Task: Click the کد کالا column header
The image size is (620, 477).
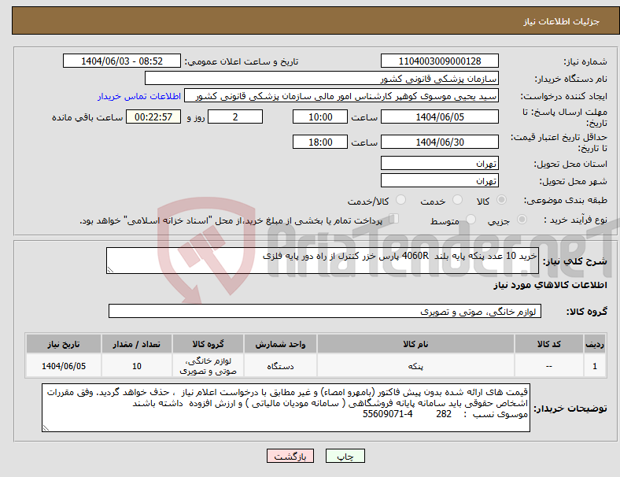Action: point(549,344)
